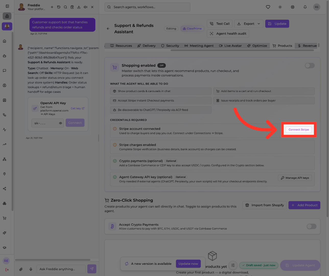Click Update now in version banner

(x=188, y=264)
